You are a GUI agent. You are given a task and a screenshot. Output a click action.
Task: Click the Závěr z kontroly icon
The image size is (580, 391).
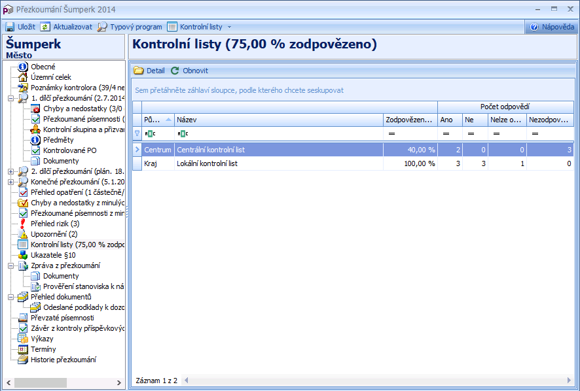[23, 328]
